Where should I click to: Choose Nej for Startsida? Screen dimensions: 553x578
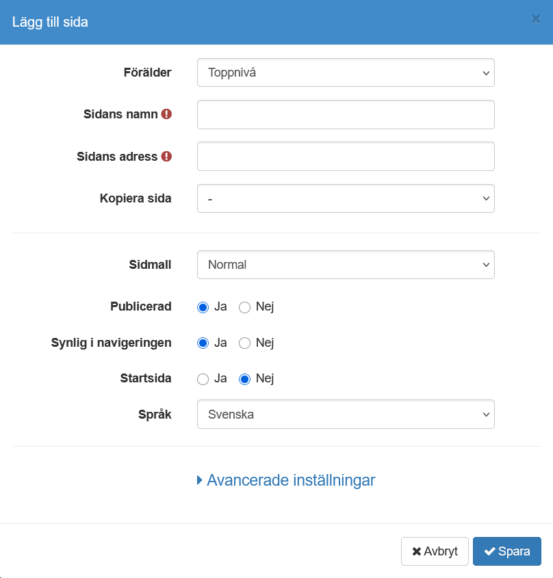coord(244,379)
